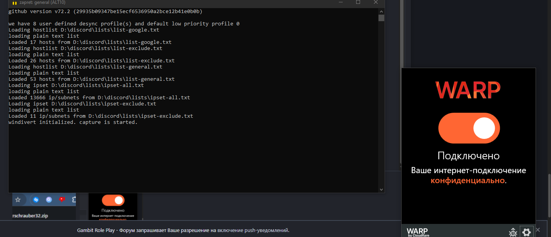Toggle the large WARP connection switch
Screen dimensions: 551x237
point(469,128)
